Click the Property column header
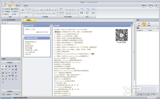The width and height of the screenshot is (160, 99). coord(142,30)
